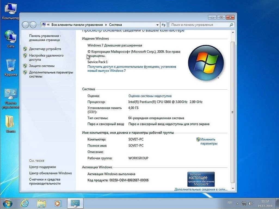Maximize the System window

[221, 17]
